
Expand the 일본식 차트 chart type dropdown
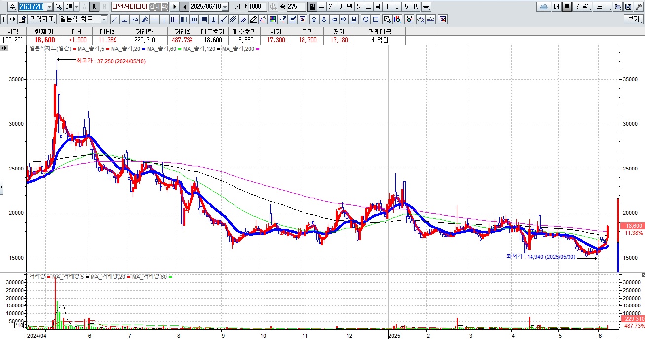point(104,19)
